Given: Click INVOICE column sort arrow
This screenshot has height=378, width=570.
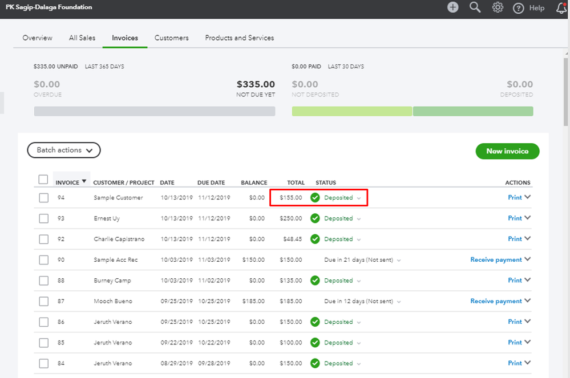Looking at the screenshot, I should click(x=84, y=182).
